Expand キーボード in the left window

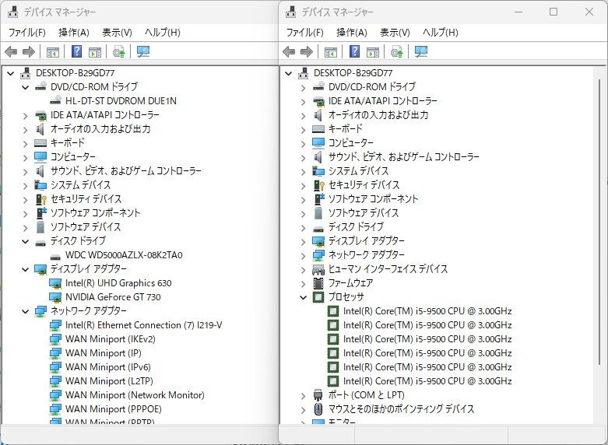[26, 143]
